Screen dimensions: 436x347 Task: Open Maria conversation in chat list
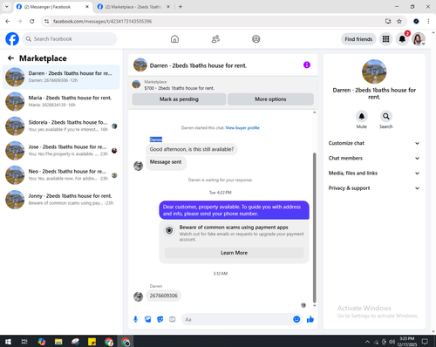(x=61, y=101)
